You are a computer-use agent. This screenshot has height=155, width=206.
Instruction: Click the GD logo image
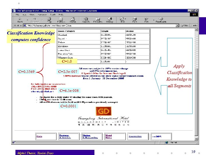104,111
